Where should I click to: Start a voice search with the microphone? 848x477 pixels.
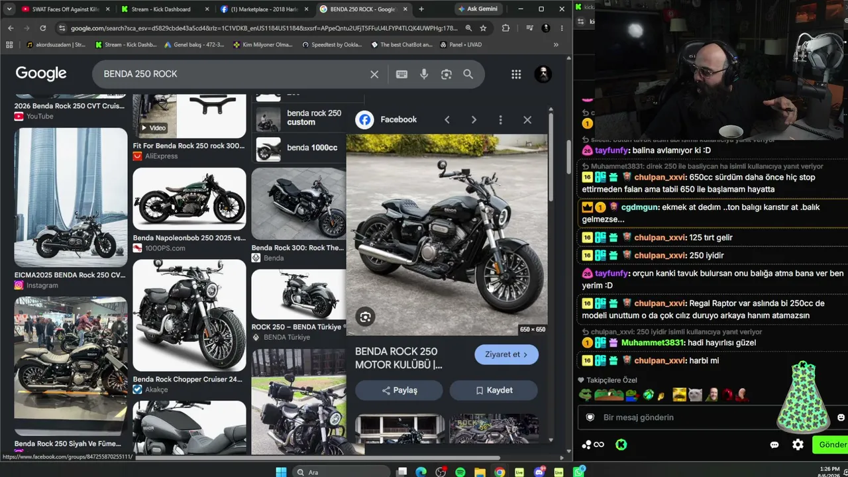point(424,74)
